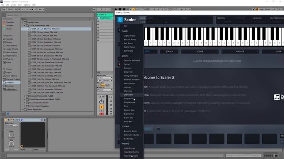Choose Old Swells synth sound
Screen dimensions: 284x159
click(128, 95)
